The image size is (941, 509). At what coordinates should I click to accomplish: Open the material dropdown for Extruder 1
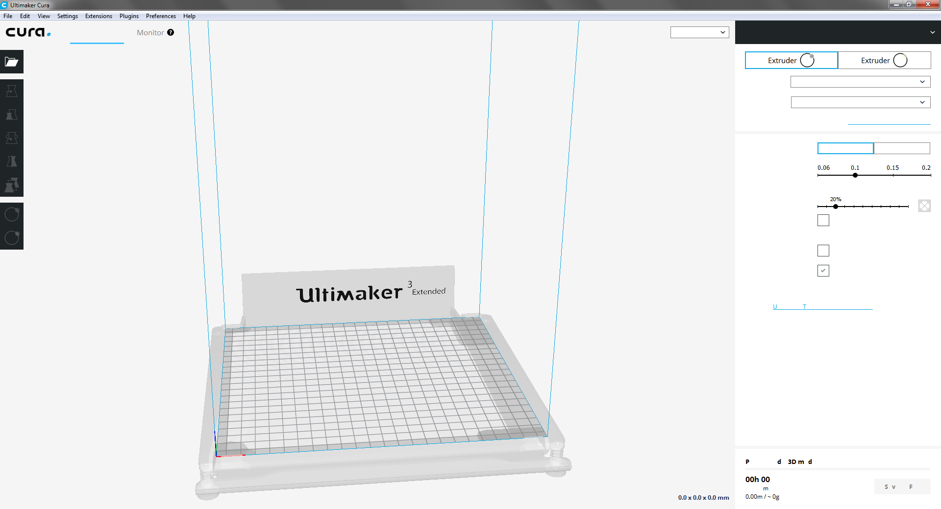click(x=860, y=81)
